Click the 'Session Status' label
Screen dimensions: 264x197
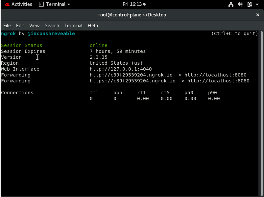pyautogui.click(x=22, y=45)
